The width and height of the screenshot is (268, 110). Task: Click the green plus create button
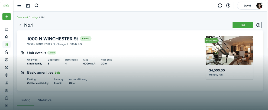click(x=7, y=16)
